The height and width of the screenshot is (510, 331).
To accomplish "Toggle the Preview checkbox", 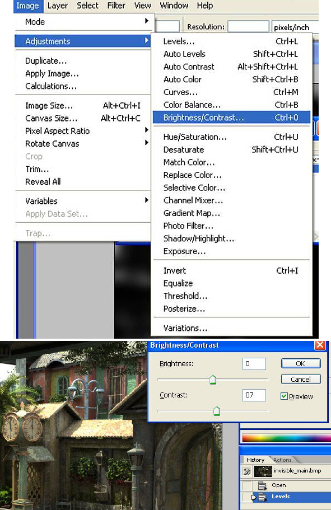I will pyautogui.click(x=284, y=396).
